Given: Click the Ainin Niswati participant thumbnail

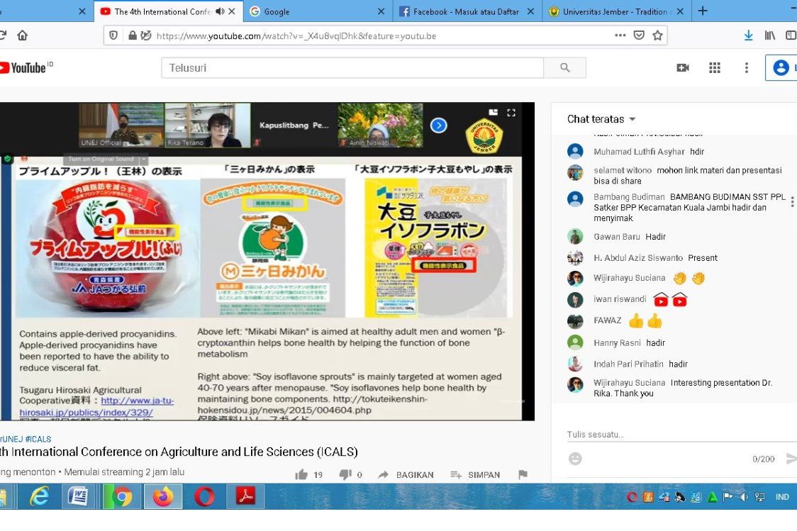Looking at the screenshot, I should coord(380,125).
